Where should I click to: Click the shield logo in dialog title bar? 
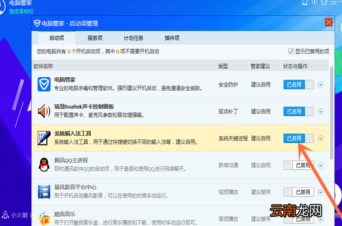[37, 23]
